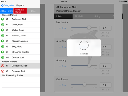Click No Score for Arm Strength
Viewport: 128px width, 96px height.
(63, 47)
